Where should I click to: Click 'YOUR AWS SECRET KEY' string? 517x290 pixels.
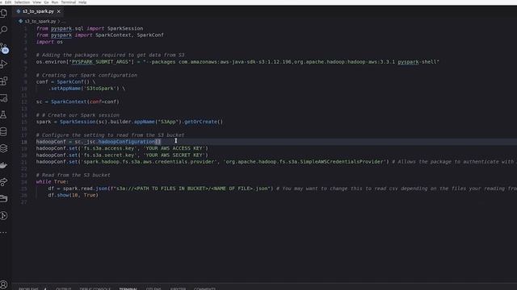(174, 155)
